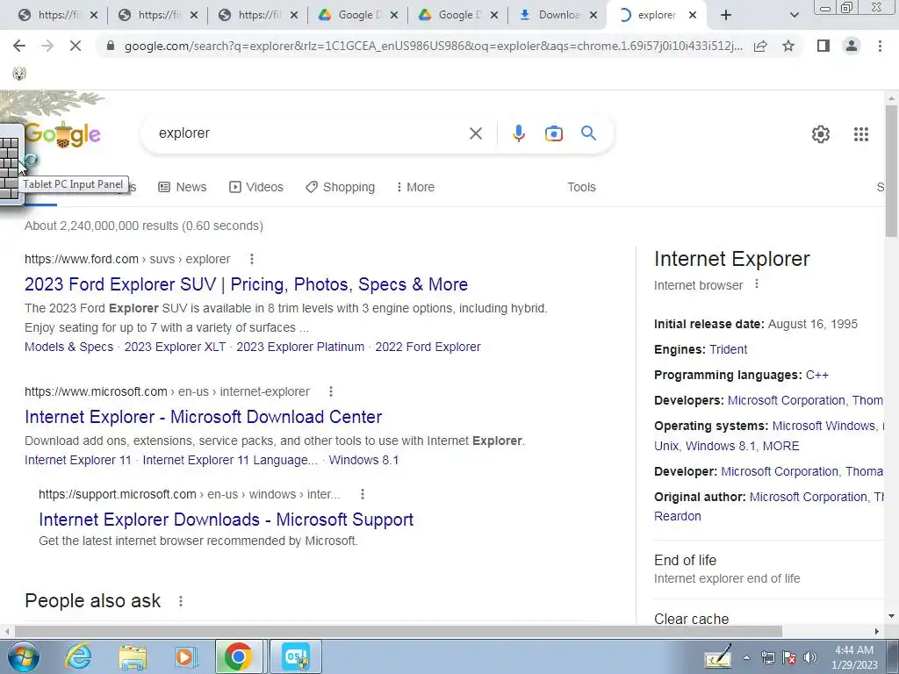Open the C++ programming language link

(817, 375)
